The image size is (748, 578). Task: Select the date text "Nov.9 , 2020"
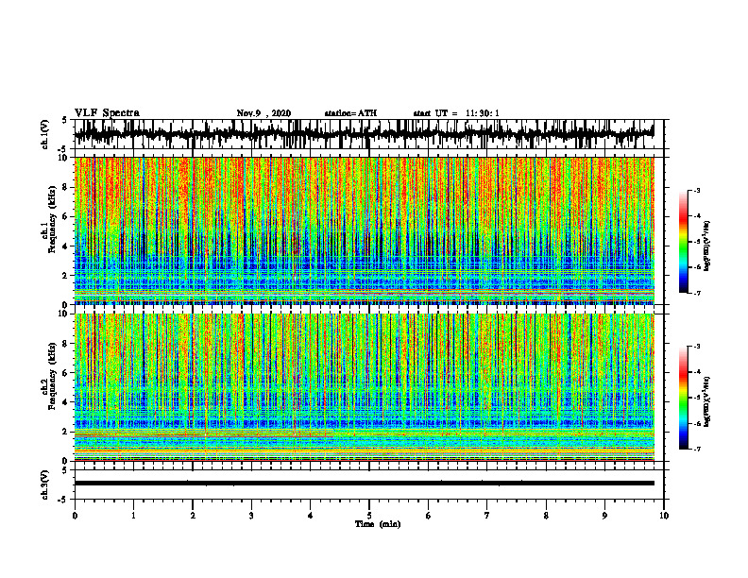coord(263,113)
